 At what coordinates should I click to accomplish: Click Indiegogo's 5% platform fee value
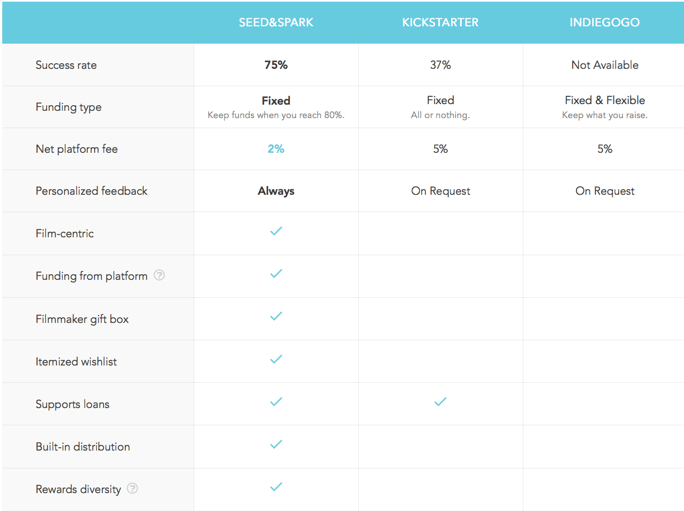[x=605, y=149]
